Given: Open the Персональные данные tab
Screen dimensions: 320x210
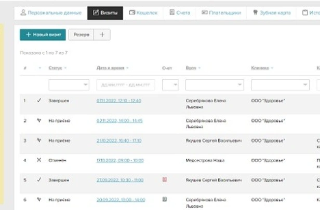Looking at the screenshot, I should 50,12.
